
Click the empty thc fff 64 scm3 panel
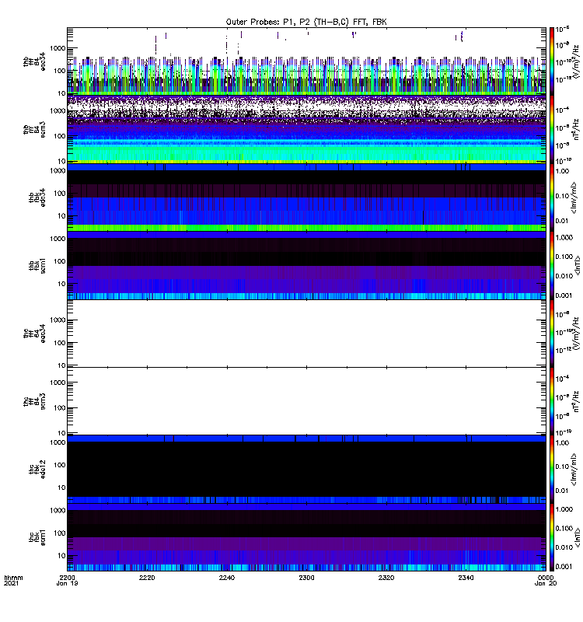(x=306, y=401)
